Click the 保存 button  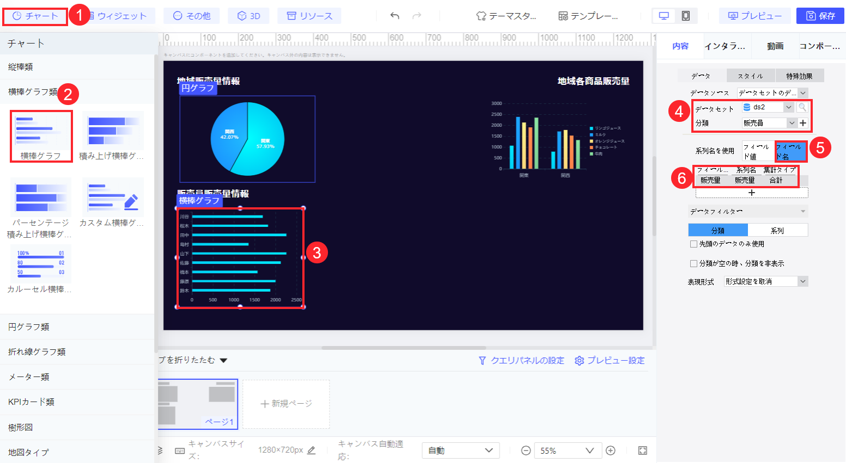820,16
